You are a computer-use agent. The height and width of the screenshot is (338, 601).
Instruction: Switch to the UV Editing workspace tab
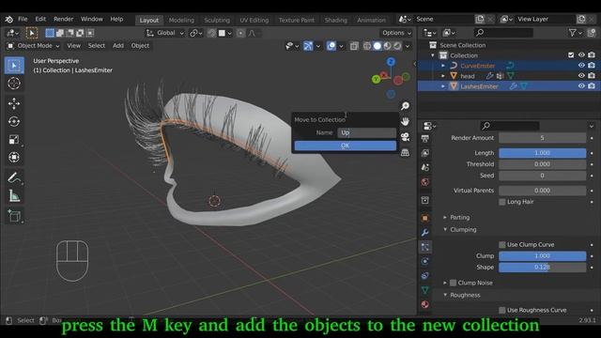pyautogui.click(x=254, y=20)
